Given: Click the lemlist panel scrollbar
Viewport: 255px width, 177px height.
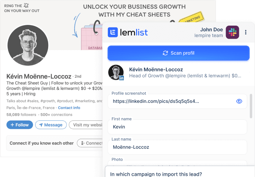Looking at the screenshot, I should (x=251, y=106).
